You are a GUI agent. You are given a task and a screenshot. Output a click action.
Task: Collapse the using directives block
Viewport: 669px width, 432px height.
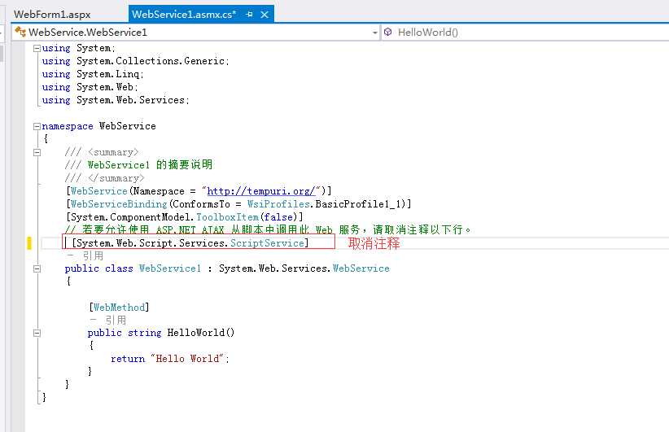click(37, 48)
